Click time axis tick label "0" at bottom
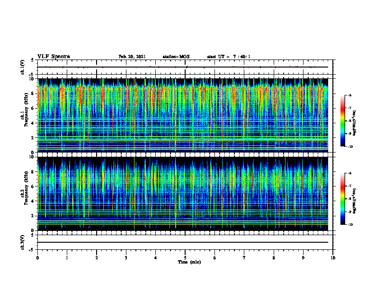 (37, 258)
